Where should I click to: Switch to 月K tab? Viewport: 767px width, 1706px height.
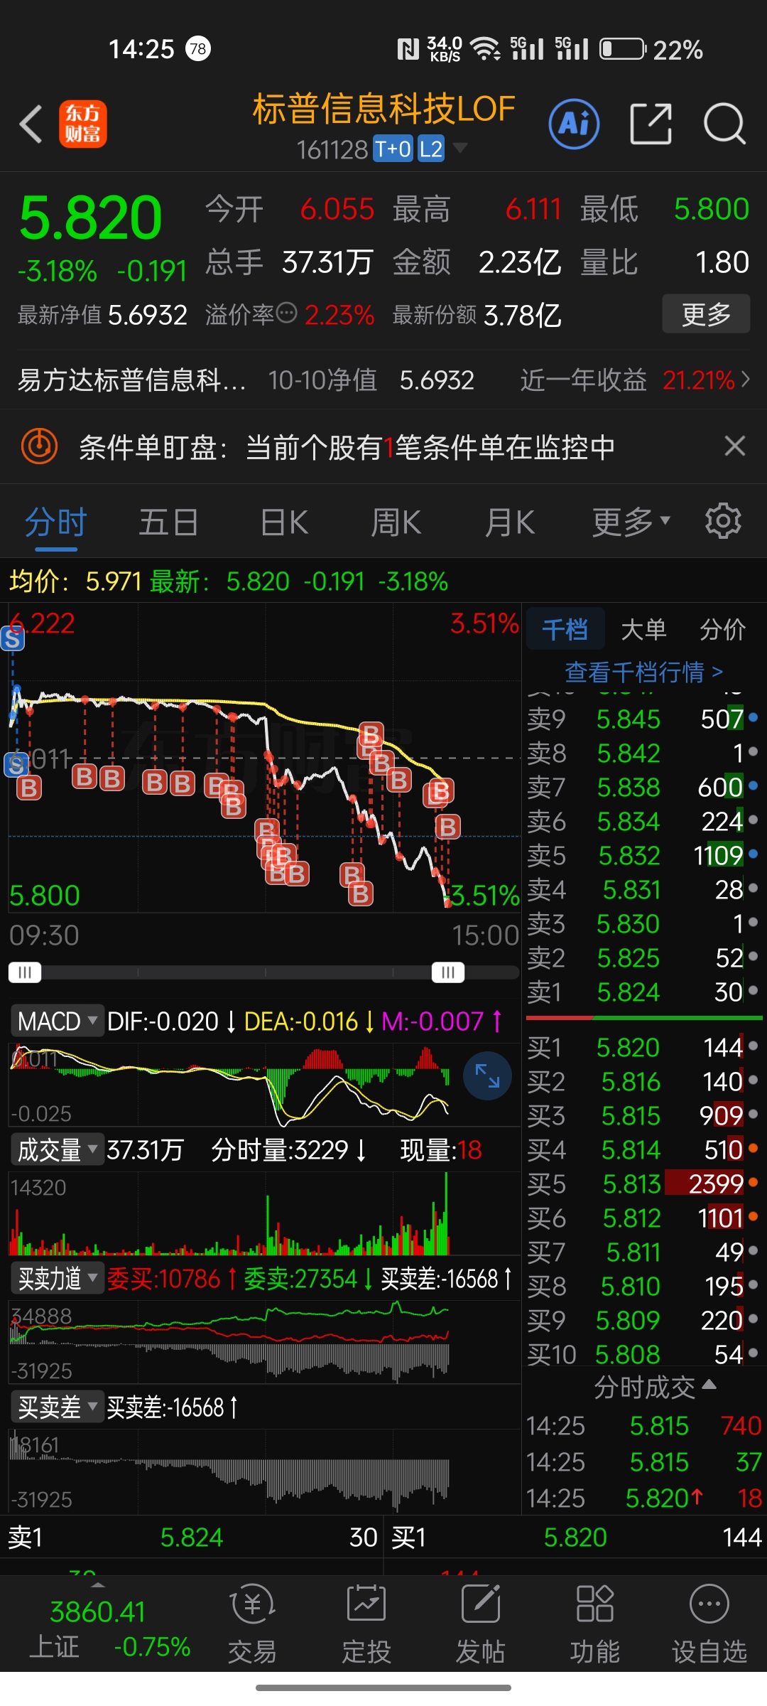[509, 522]
